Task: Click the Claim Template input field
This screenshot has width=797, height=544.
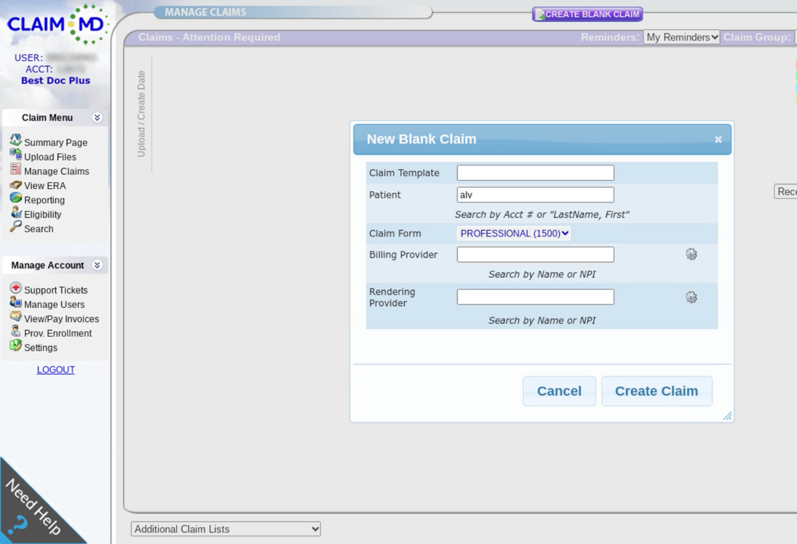Action: click(535, 173)
